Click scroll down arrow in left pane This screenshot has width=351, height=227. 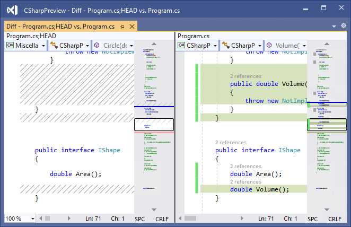154,209
